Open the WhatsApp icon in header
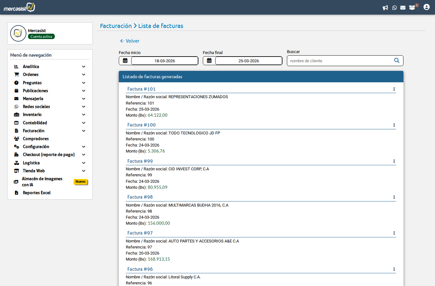Screen dimensions: 435x286 point(395,8)
